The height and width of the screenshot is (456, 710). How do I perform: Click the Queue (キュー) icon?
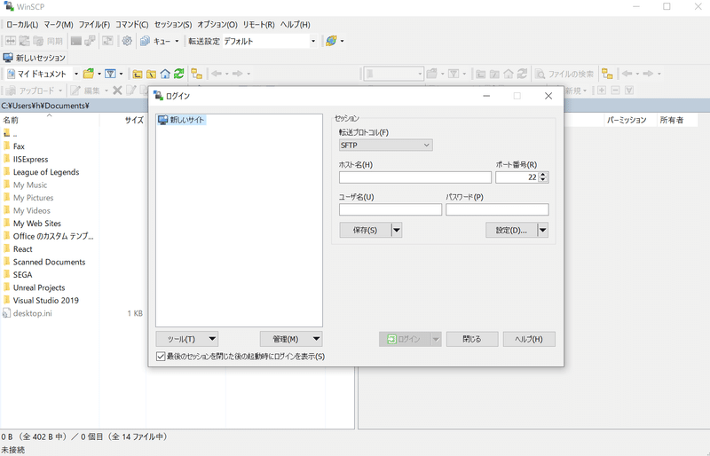[145, 41]
